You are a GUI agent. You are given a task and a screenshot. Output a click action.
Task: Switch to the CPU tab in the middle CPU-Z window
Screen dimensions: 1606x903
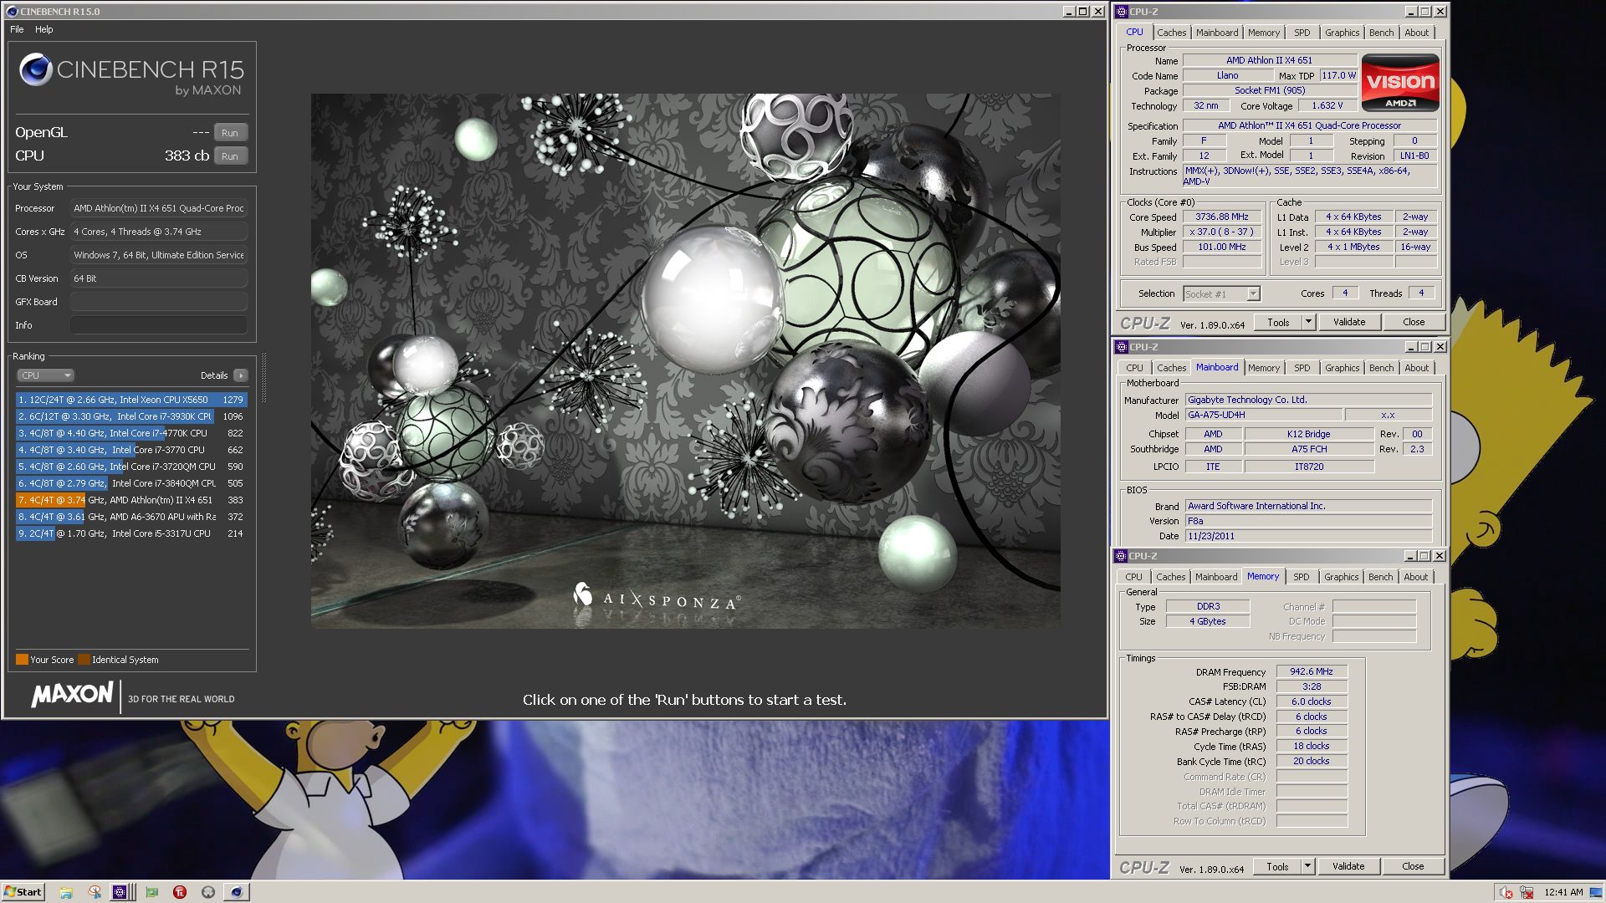pos(1134,368)
